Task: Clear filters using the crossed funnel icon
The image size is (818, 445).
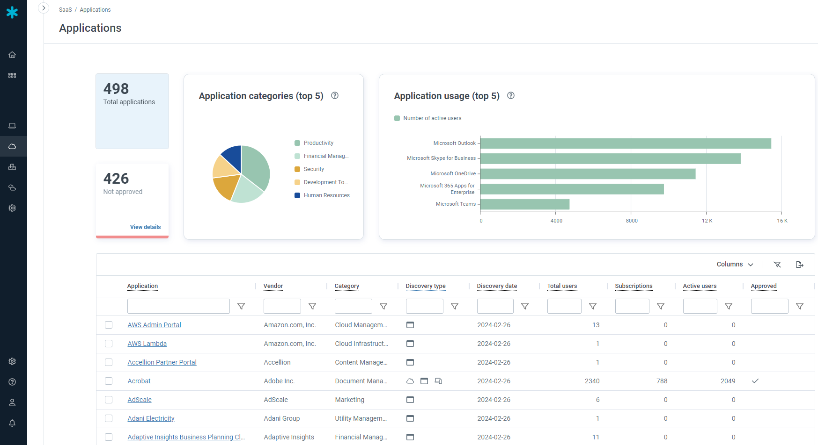Action: pyautogui.click(x=777, y=265)
